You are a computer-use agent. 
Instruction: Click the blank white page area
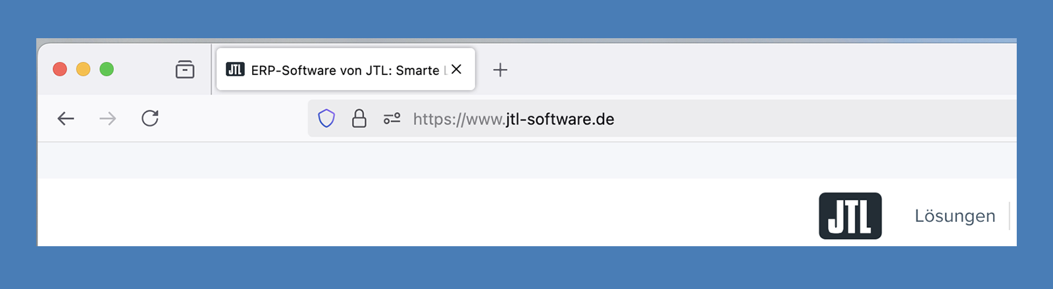(x=428, y=212)
